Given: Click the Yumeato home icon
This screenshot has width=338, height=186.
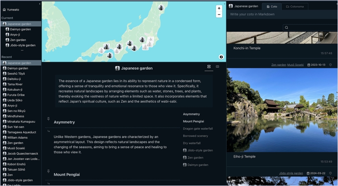Looking at the screenshot, I should 4,9.
